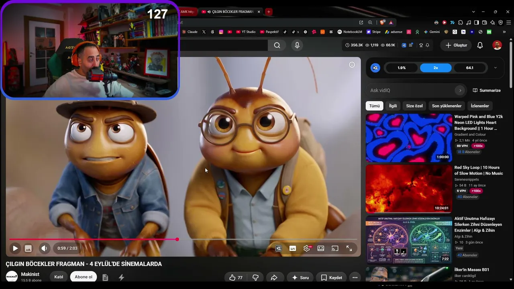Image resolution: width=514 pixels, height=289 pixels.
Task: Open the Gemini bookmark
Action: 432,32
